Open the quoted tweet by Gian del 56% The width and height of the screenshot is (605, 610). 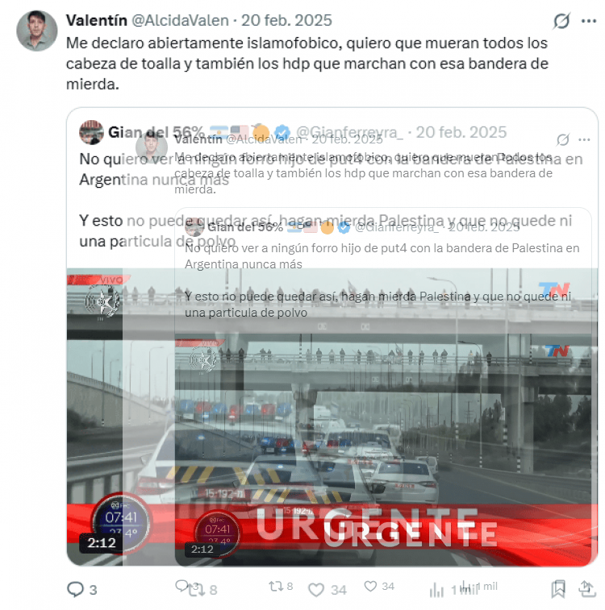pyautogui.click(x=332, y=337)
